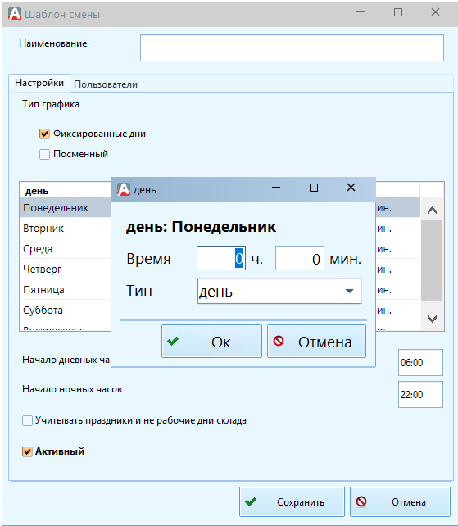Click scroll down arrow in days list

pyautogui.click(x=432, y=319)
